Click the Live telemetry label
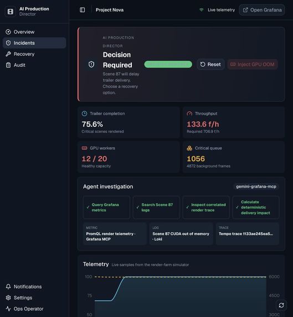 coord(221,10)
